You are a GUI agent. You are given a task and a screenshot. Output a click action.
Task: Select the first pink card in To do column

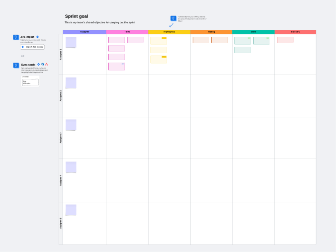(x=116, y=40)
